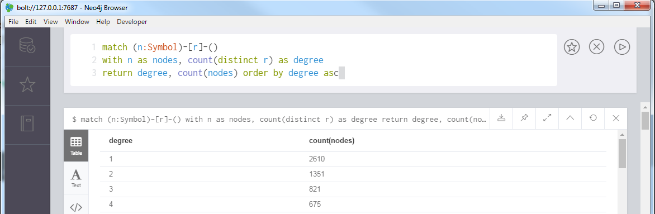
Task: Click the count(nodes) column header
Action: coord(331,141)
